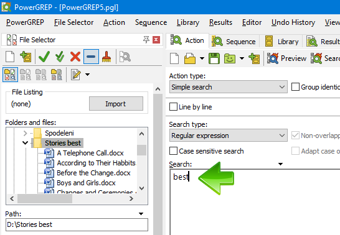Click the Preview button in Action toolbar

click(286, 58)
